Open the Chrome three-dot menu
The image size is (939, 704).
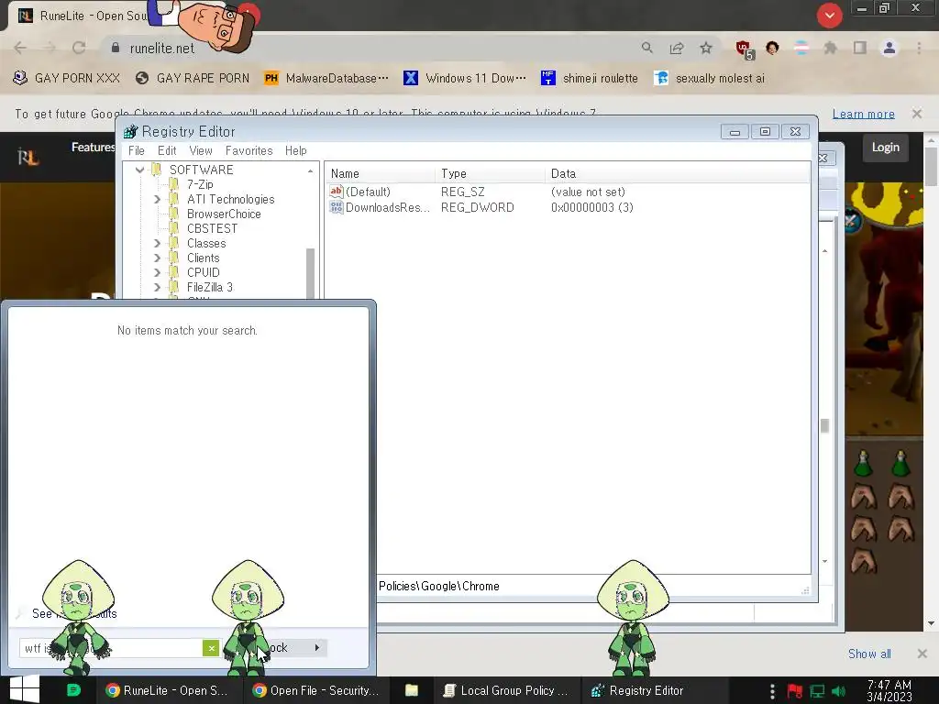point(919,48)
